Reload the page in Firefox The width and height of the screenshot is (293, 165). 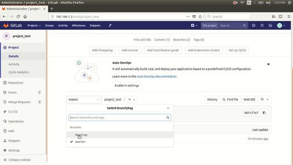[18, 16]
